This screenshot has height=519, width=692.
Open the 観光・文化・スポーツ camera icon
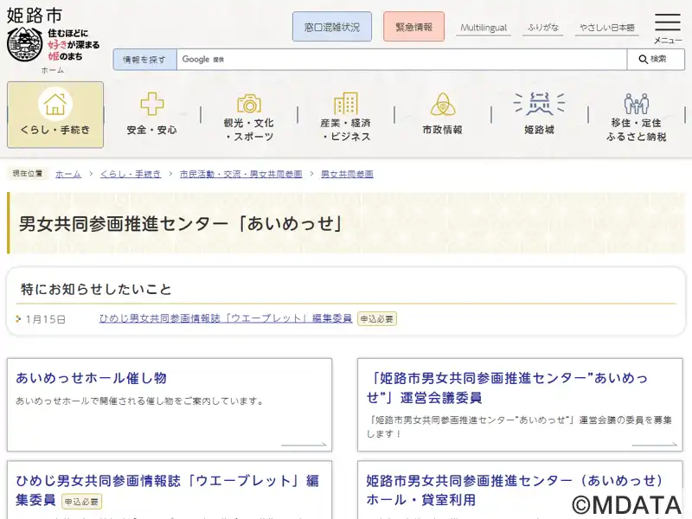[249, 104]
